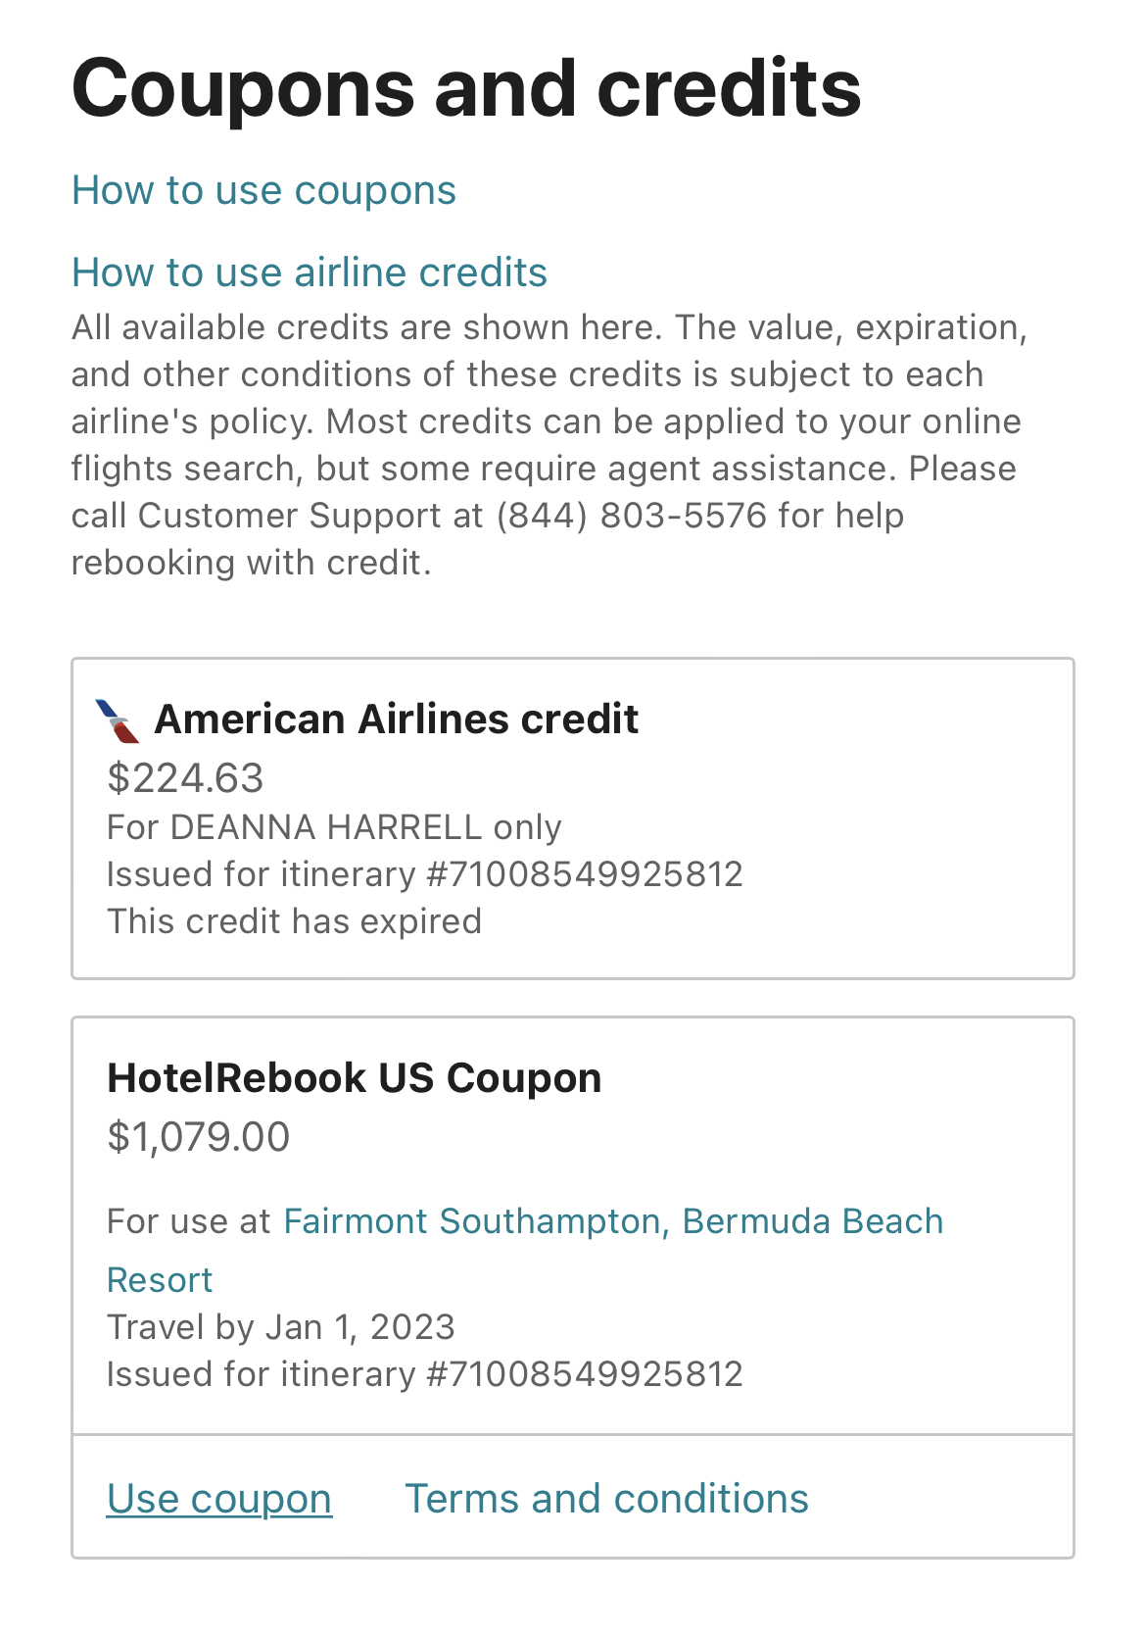1146x1636 pixels.
Task: Click the American Airlines logo icon
Action: (x=116, y=719)
